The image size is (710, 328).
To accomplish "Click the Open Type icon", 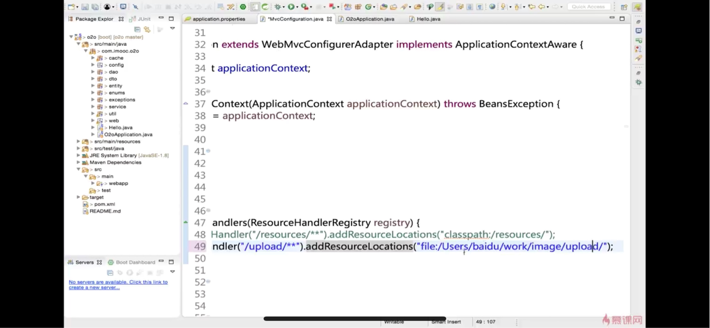I will (383, 7).
